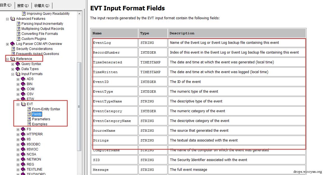Expand the Data Types node
Image resolution: width=323 pixels, height=175 pixels.
(x=13, y=69)
